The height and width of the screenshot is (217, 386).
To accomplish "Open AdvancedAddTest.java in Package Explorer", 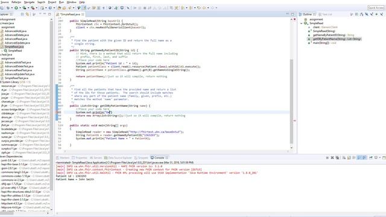I will pyautogui.click(x=17, y=63).
